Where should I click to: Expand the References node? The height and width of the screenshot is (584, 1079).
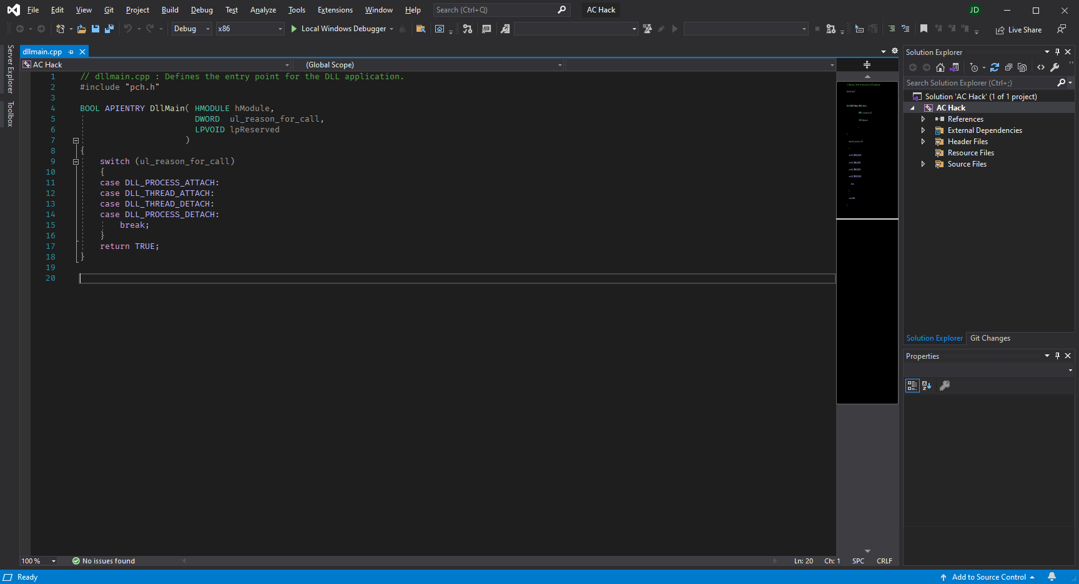(923, 119)
